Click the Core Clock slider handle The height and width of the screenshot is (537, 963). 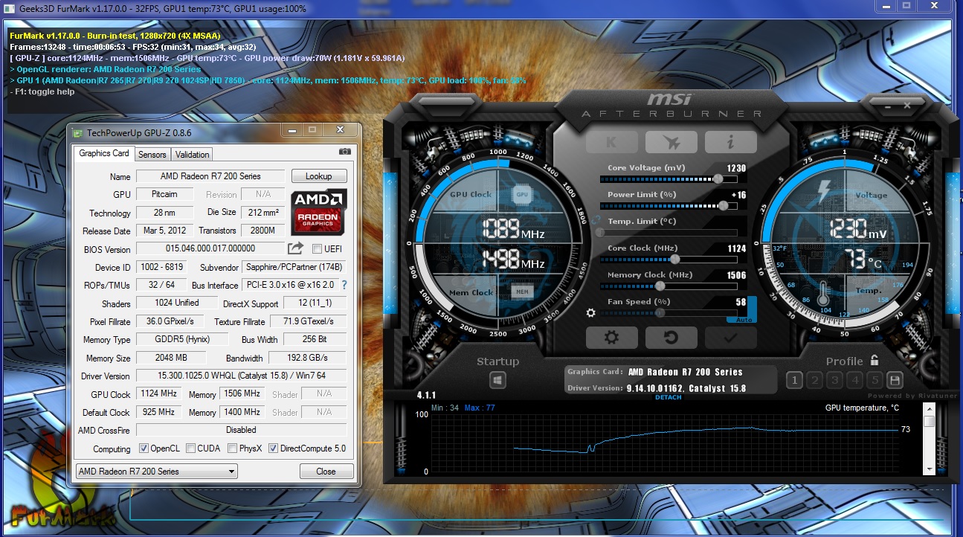coord(675,259)
